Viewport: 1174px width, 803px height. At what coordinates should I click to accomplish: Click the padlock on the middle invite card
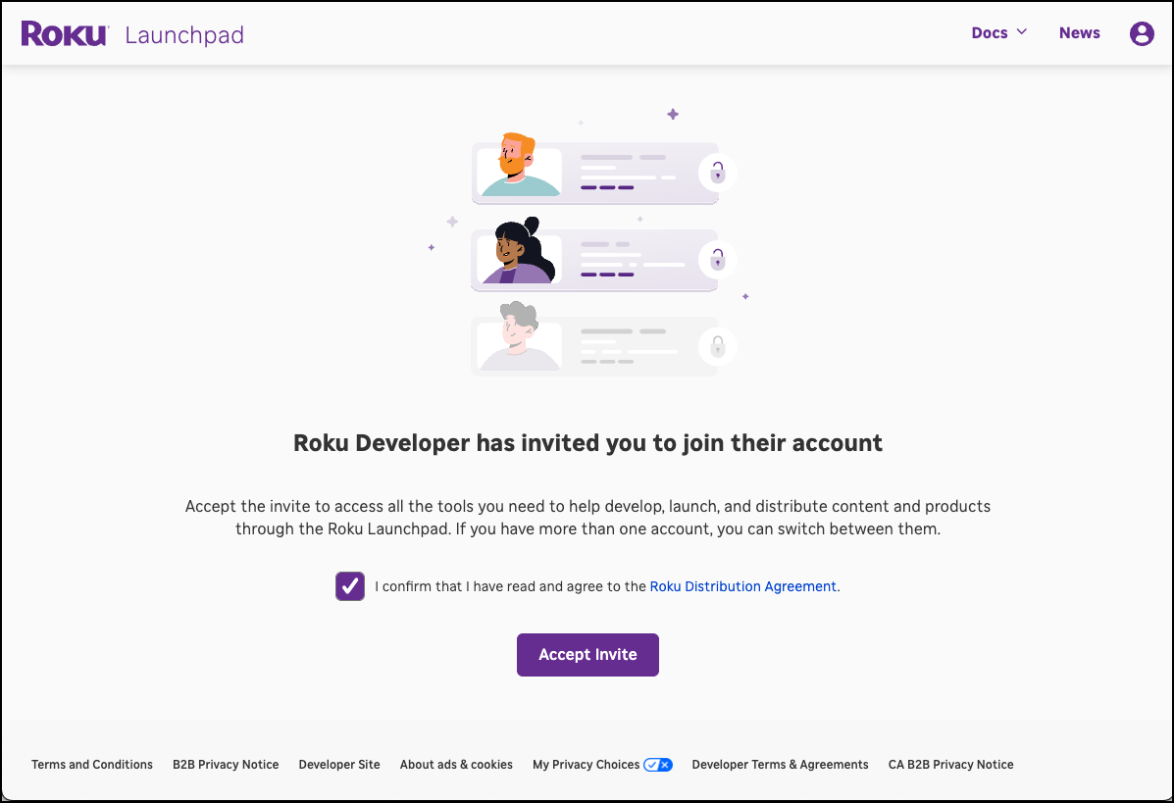coord(717,259)
